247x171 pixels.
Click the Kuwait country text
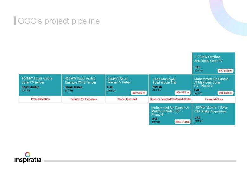(157, 87)
